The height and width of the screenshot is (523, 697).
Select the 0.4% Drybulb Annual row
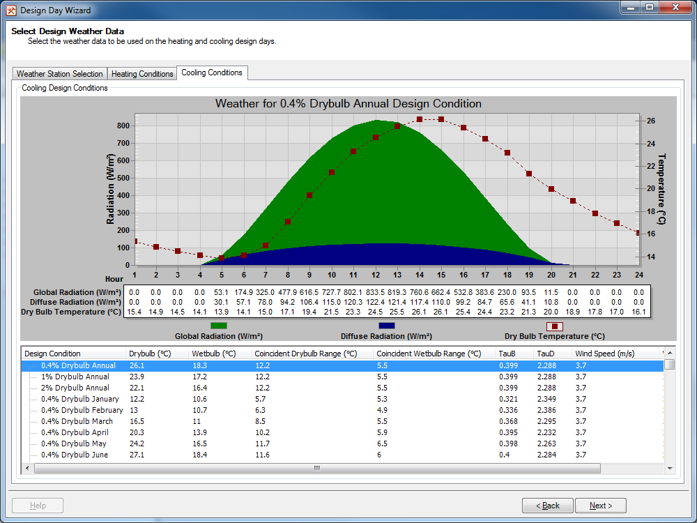click(x=342, y=365)
